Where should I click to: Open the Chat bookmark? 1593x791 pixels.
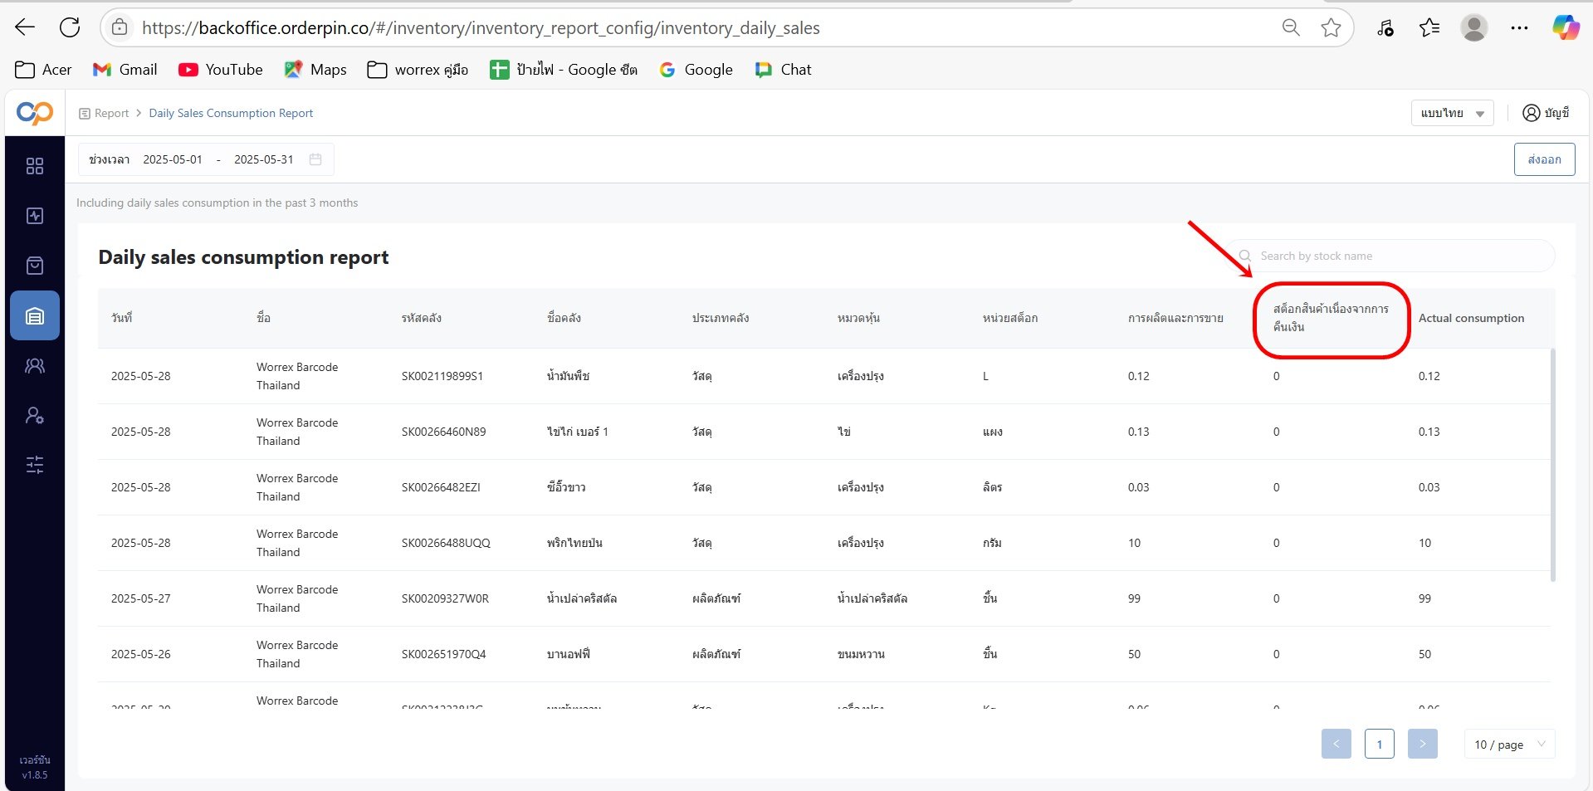tap(783, 70)
